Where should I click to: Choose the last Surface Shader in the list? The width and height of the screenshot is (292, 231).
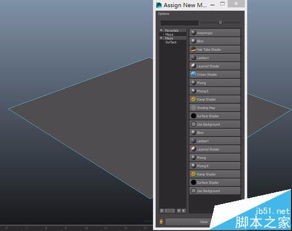(215, 182)
